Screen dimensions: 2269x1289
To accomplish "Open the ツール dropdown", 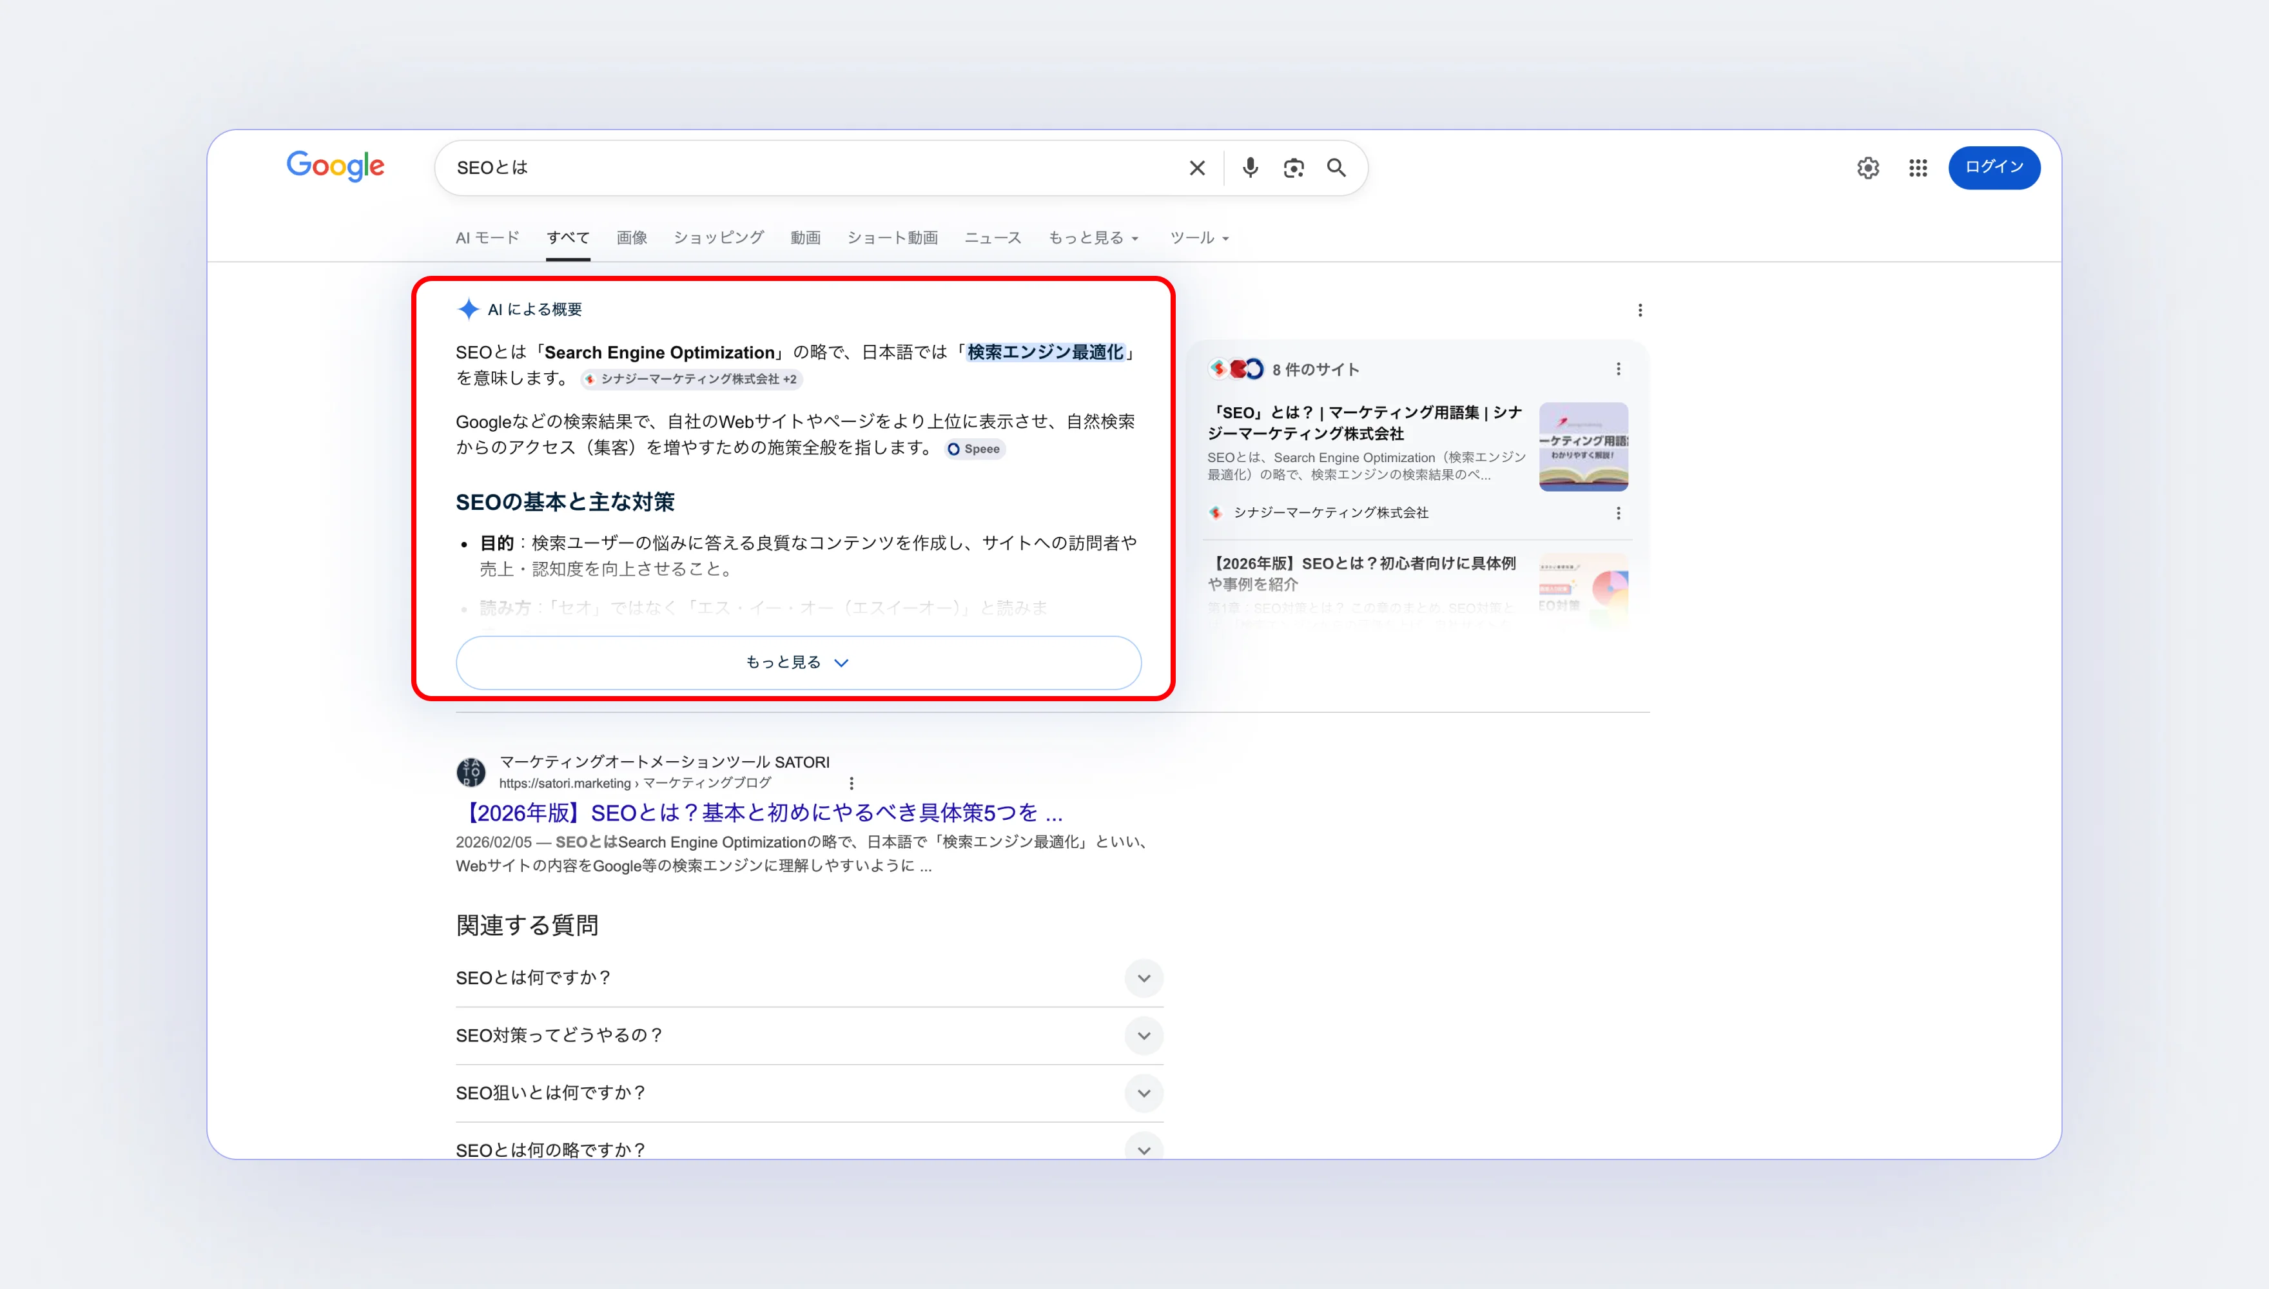I will [x=1200, y=238].
